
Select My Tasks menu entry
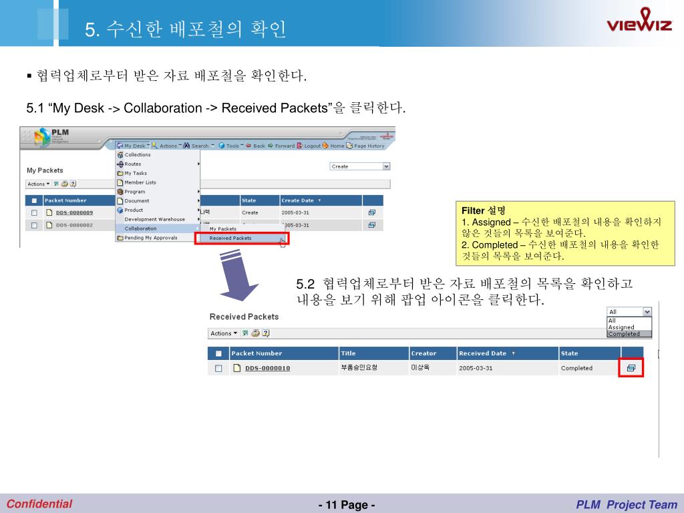(158, 173)
